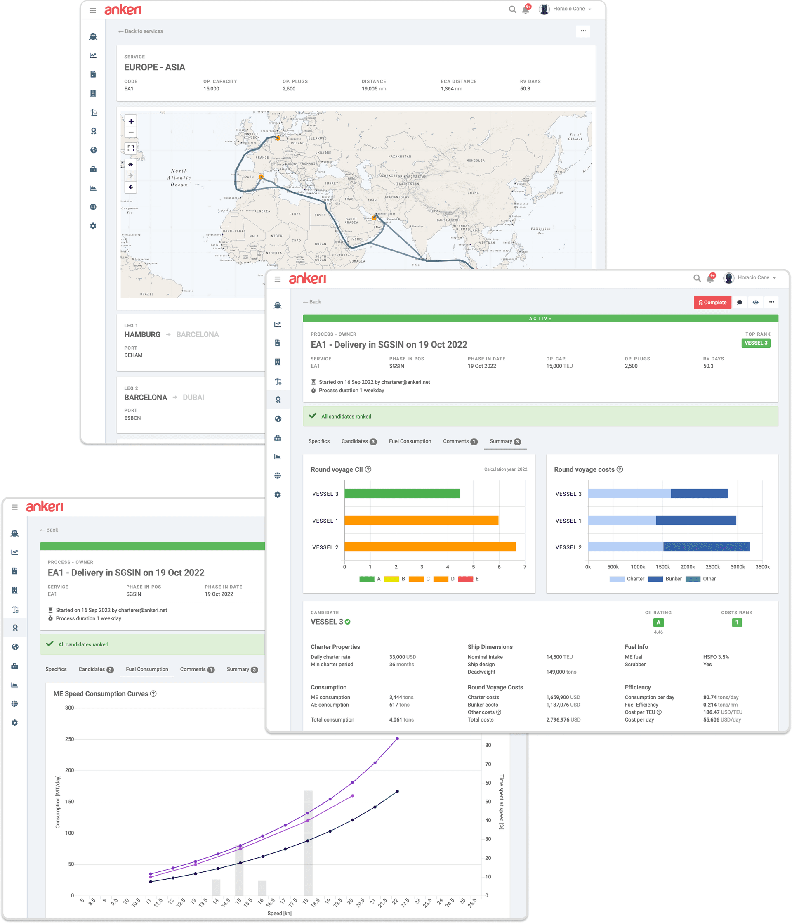Click the help icon beside Cost per TEU
The width and height of the screenshot is (792, 923).
coord(659,712)
